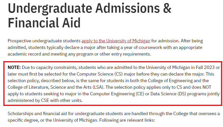Click the 'Financial Aid' heading line

click(44, 23)
